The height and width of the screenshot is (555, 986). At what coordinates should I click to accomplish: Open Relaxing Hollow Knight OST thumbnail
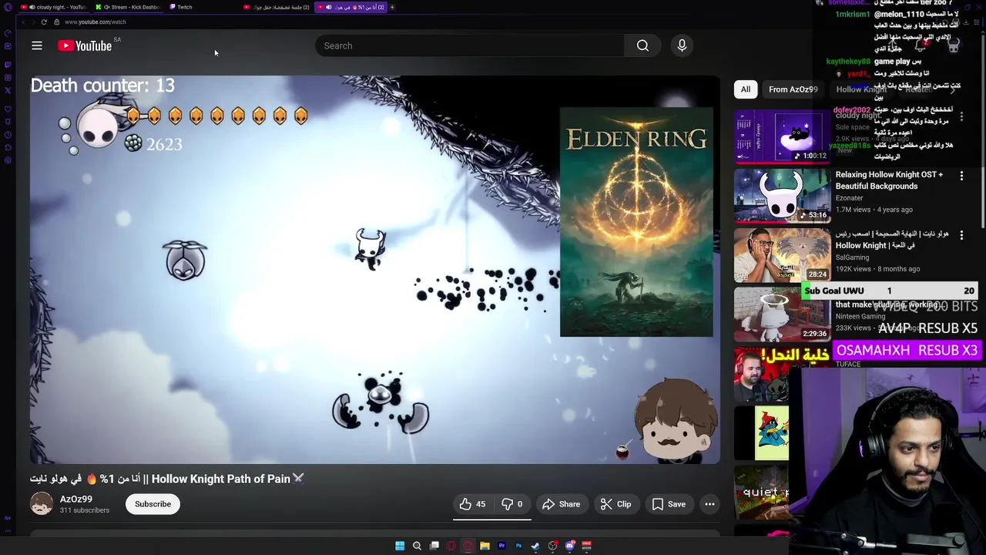click(x=782, y=196)
